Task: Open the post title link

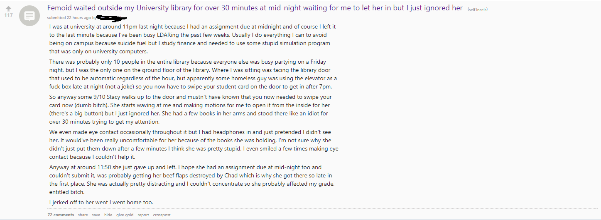Action: click(x=255, y=8)
